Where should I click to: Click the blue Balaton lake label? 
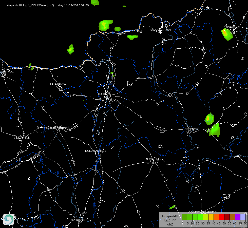pyautogui.click(x=34, y=156)
